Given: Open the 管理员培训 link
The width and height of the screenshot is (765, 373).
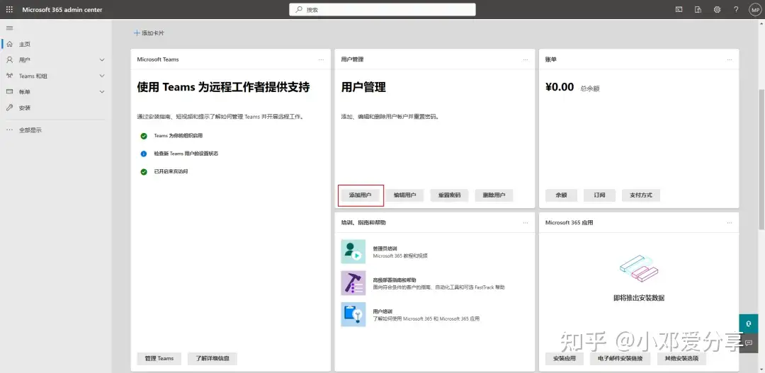Looking at the screenshot, I should pyautogui.click(x=385, y=248).
